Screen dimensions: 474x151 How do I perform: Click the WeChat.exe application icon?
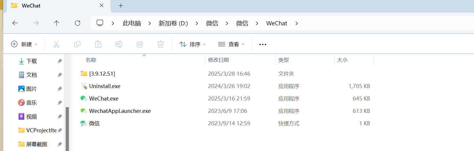[x=84, y=98]
